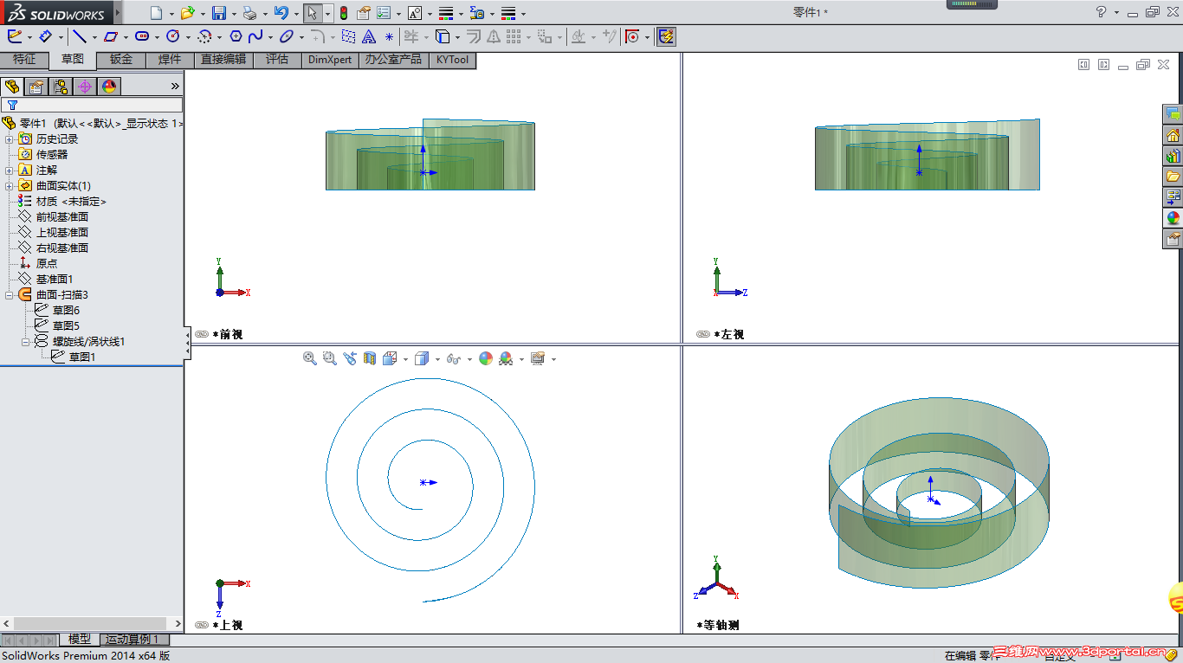
Task: Click the Rebuild traffic light icon
Action: pyautogui.click(x=343, y=13)
